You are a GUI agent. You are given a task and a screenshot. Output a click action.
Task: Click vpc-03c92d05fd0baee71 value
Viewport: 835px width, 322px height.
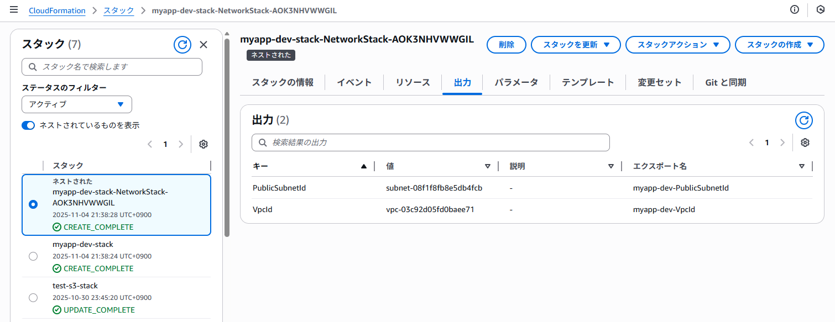pyautogui.click(x=430, y=210)
